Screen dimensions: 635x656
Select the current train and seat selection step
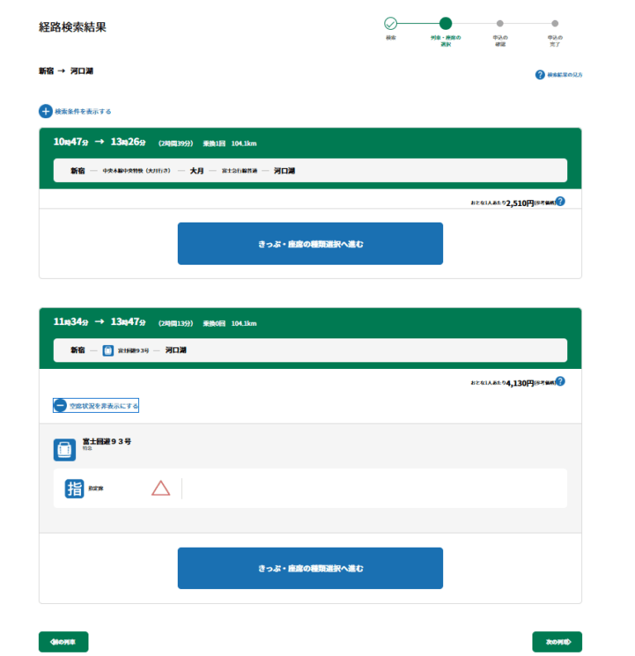(446, 24)
